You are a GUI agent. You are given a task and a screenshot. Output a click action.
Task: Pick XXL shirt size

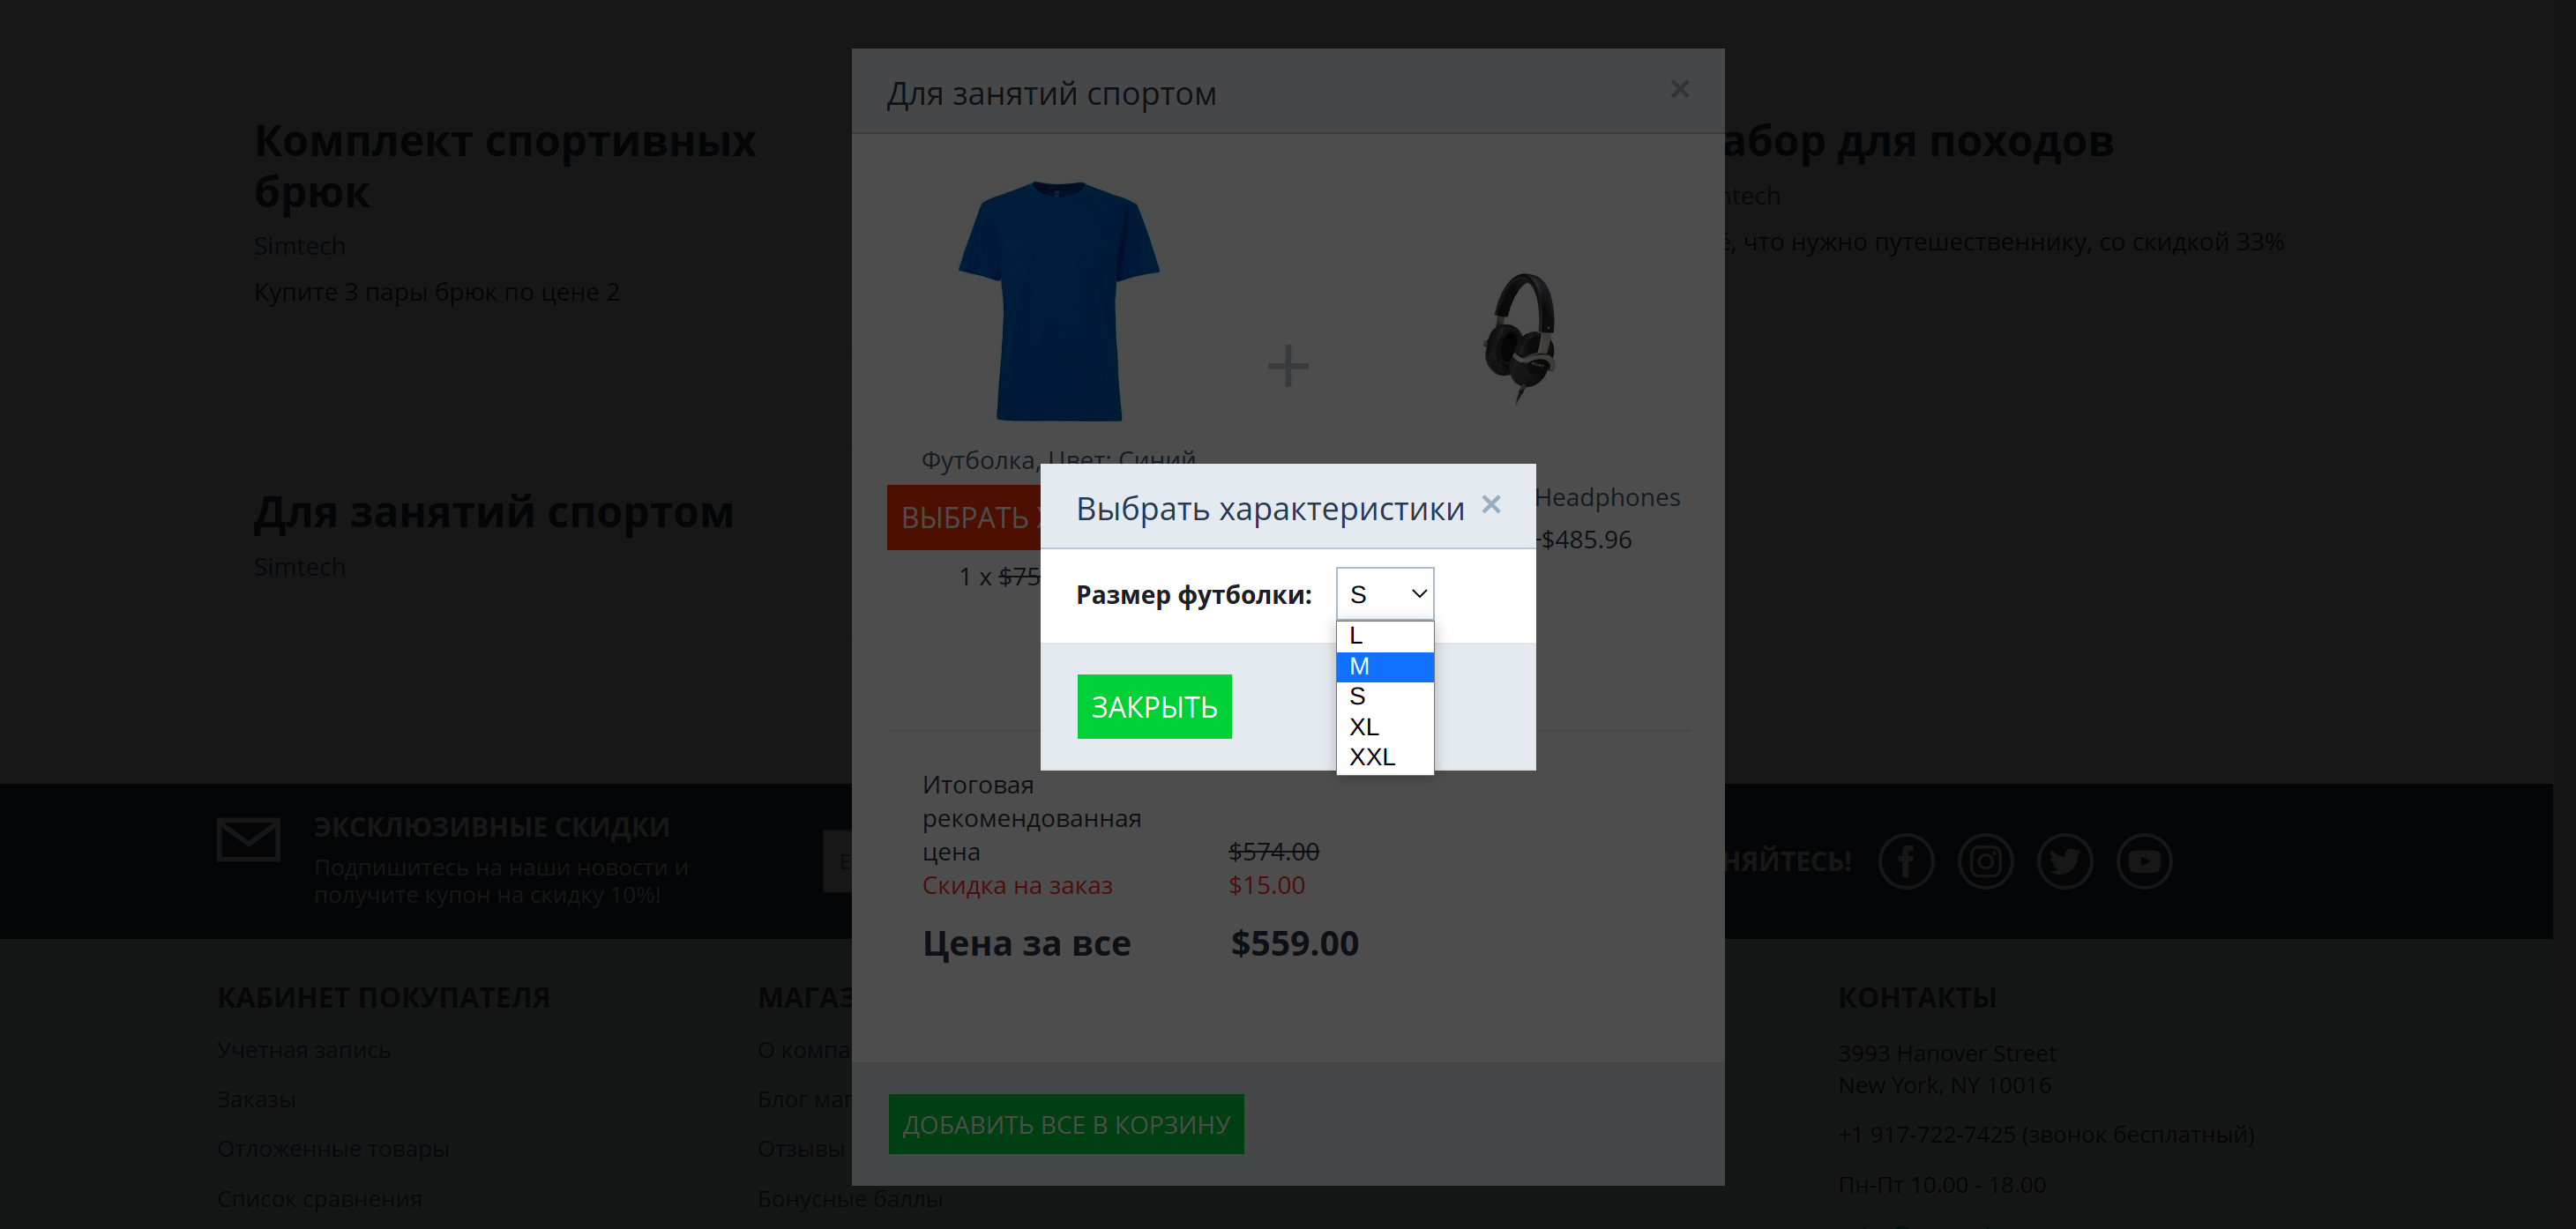click(1384, 757)
